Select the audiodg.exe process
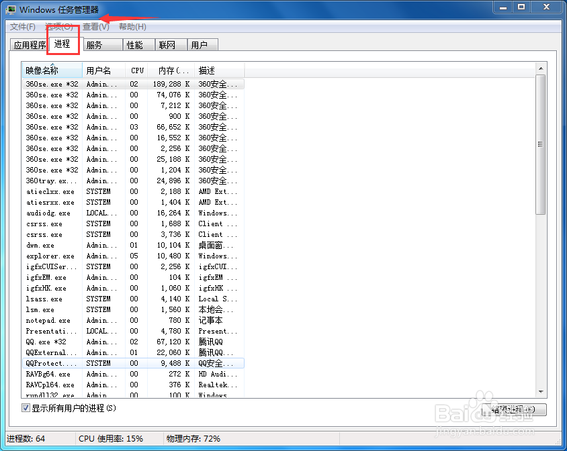The width and height of the screenshot is (567, 451). pyautogui.click(x=133, y=213)
